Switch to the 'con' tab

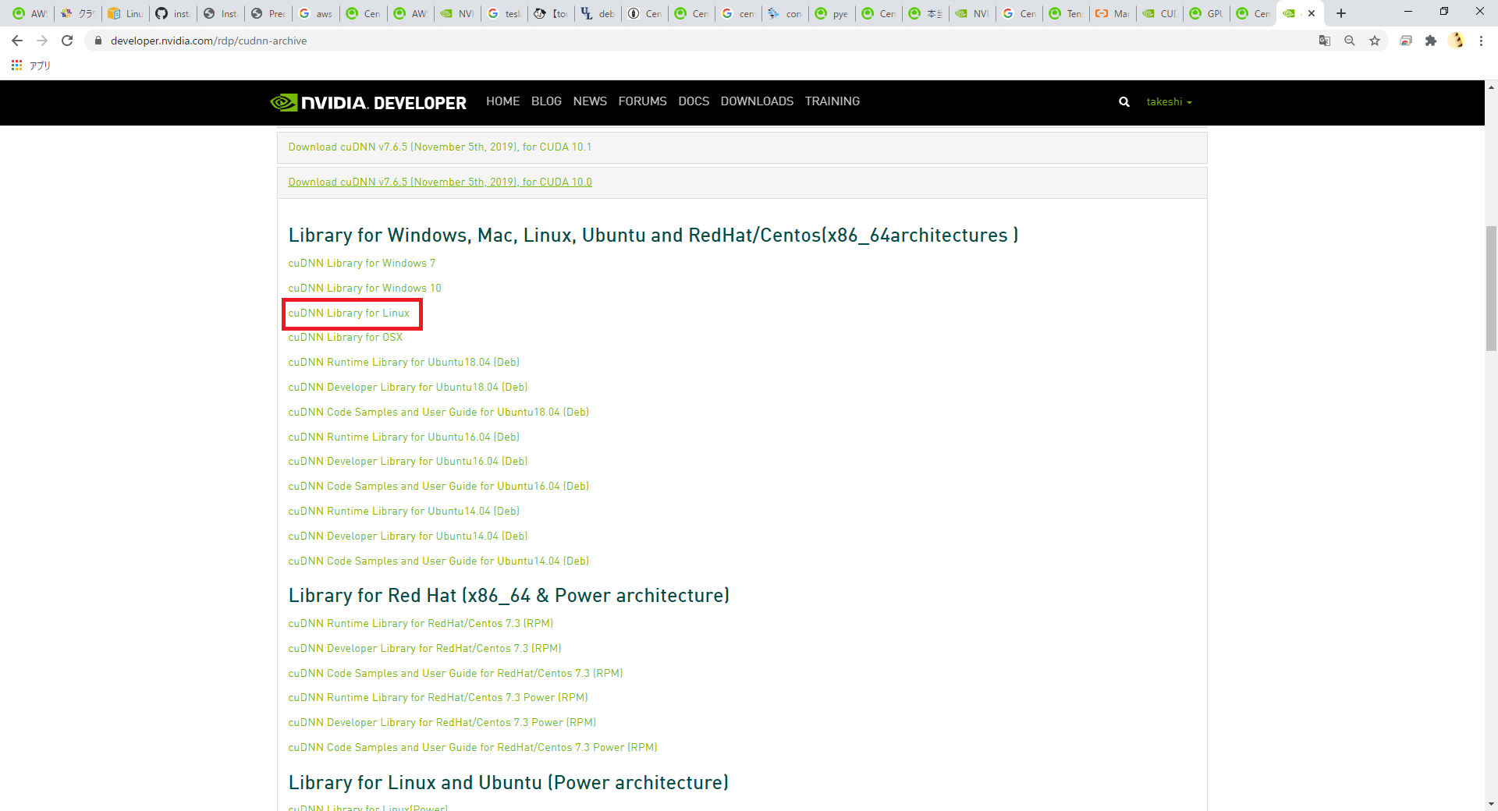(x=784, y=13)
